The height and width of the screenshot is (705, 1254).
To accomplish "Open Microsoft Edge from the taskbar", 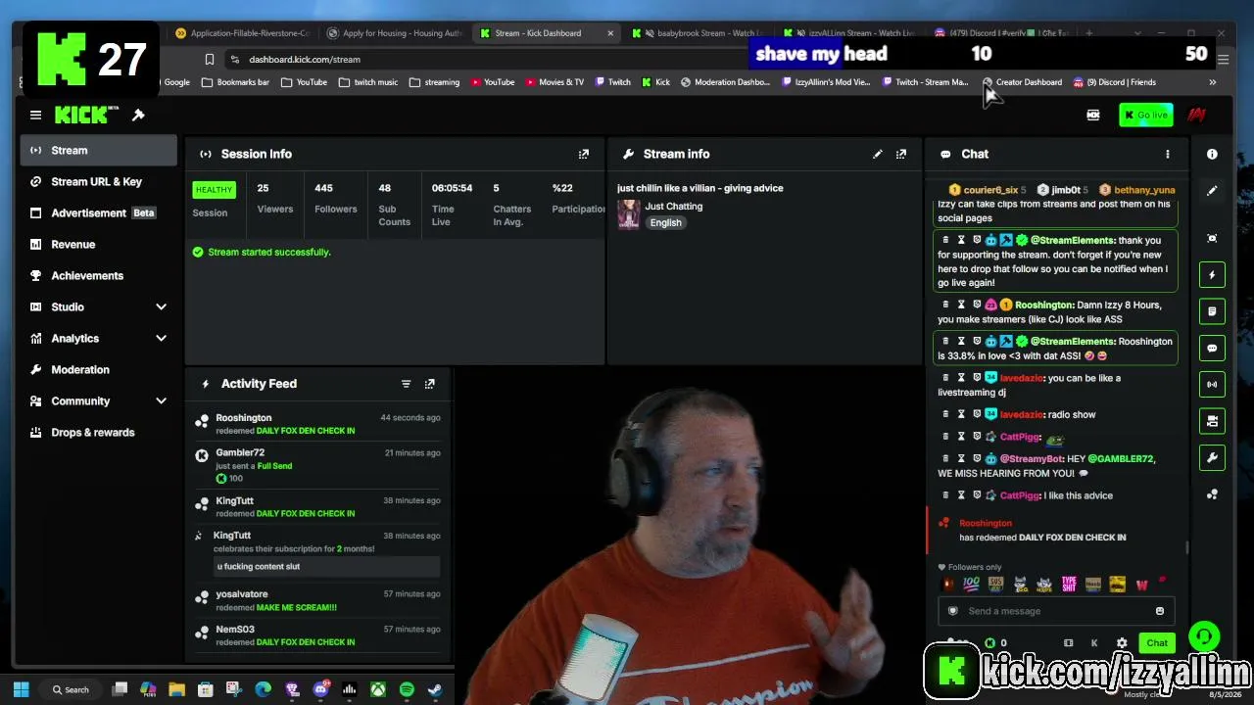I will point(263,689).
